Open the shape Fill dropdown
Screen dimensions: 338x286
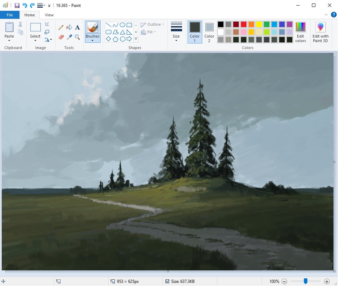(148, 32)
